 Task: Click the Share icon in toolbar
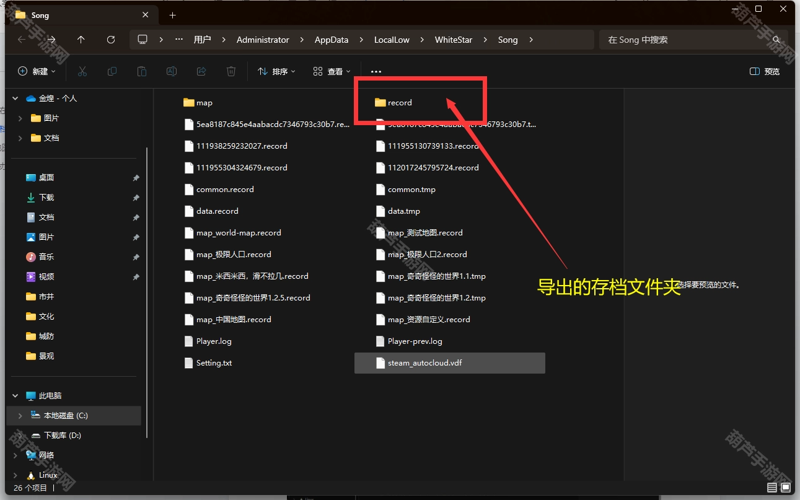(201, 72)
